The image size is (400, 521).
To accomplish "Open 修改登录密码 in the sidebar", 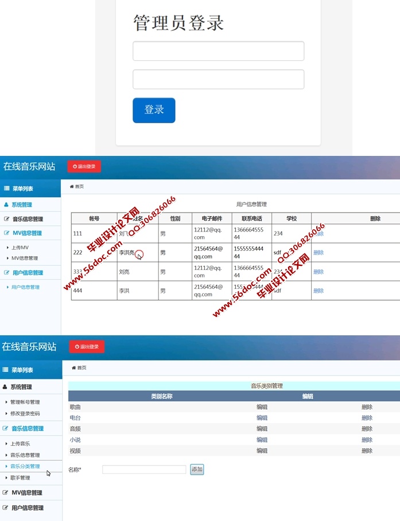I will tap(25, 413).
